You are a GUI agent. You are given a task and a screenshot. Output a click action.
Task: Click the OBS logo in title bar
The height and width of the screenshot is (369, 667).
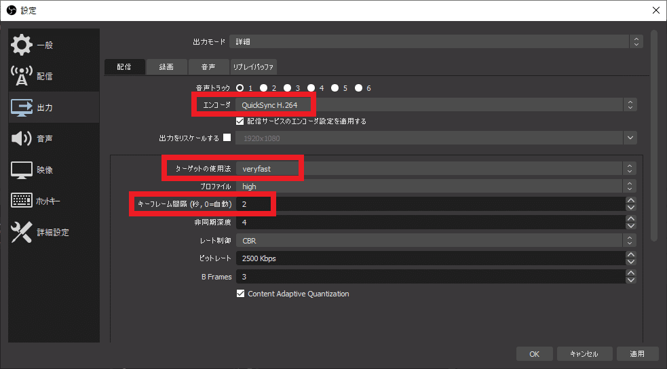[11, 10]
